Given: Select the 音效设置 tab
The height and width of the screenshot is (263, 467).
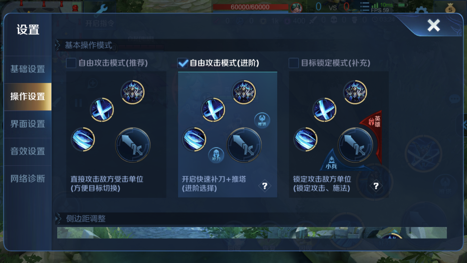Looking at the screenshot, I should point(28,151).
